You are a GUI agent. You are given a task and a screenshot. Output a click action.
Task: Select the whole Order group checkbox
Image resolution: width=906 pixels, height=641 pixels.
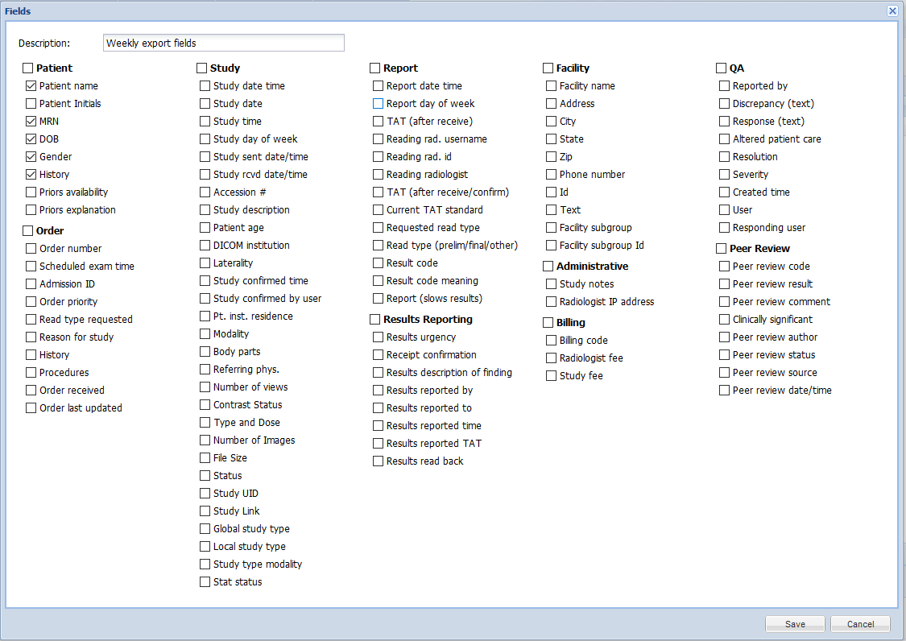27,230
